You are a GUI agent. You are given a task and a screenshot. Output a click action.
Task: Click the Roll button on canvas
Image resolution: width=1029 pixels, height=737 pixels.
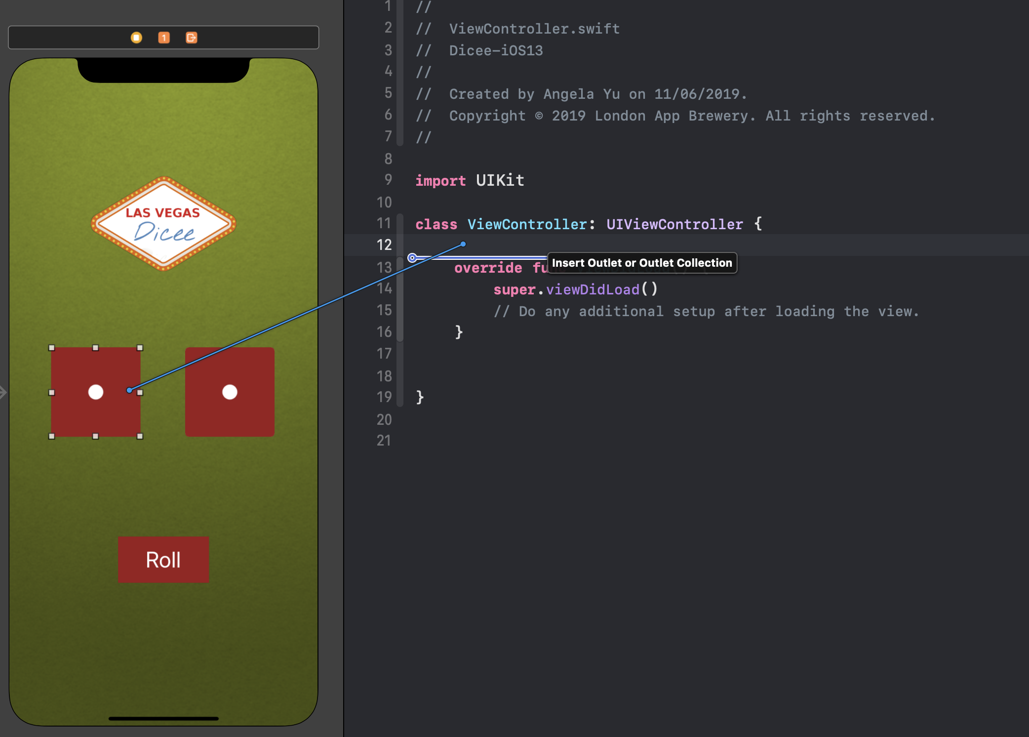(163, 560)
